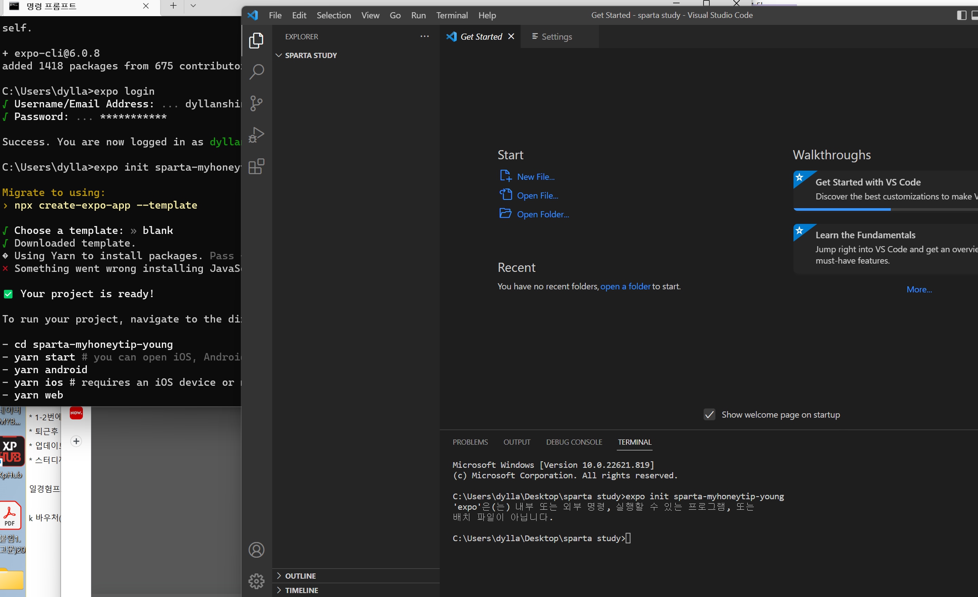Click the New File icon under Start
The width and height of the screenshot is (978, 597).
point(506,176)
